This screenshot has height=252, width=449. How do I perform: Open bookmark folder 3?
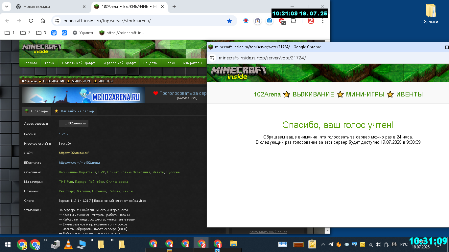pyautogui.click(x=41, y=33)
